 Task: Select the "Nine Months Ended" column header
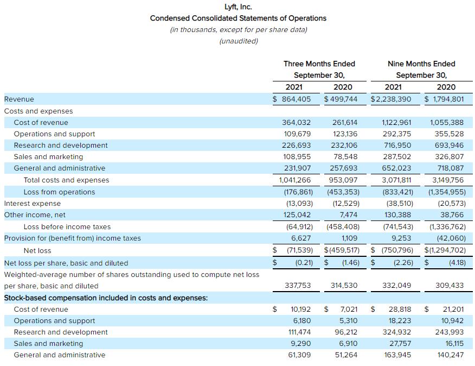[x=421, y=64]
